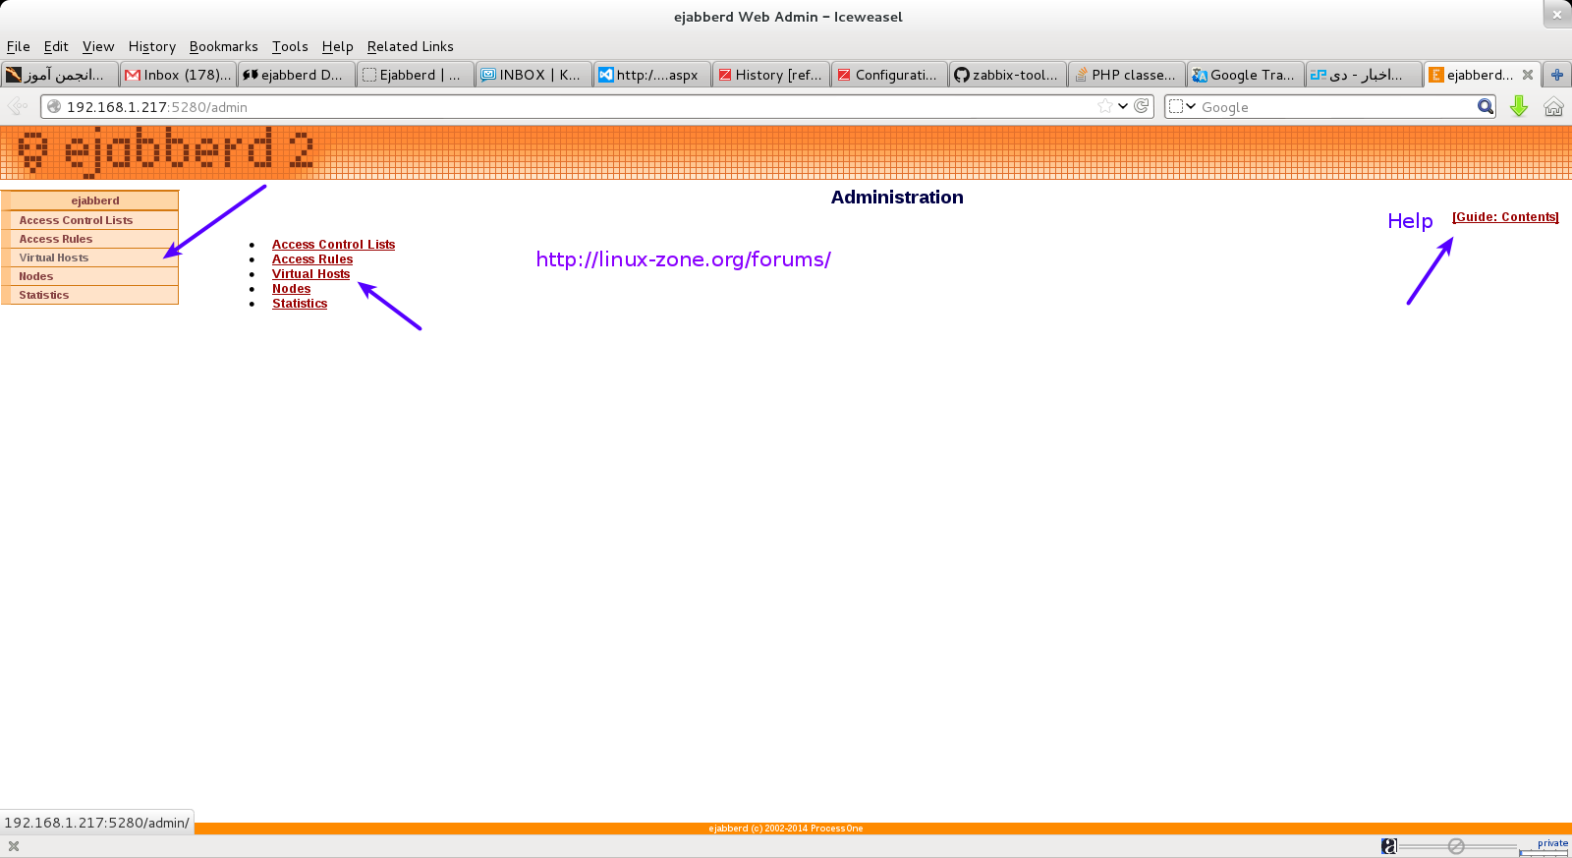1572x858 pixels.
Task: Close the status bar with the X icon
Action: tap(14, 846)
